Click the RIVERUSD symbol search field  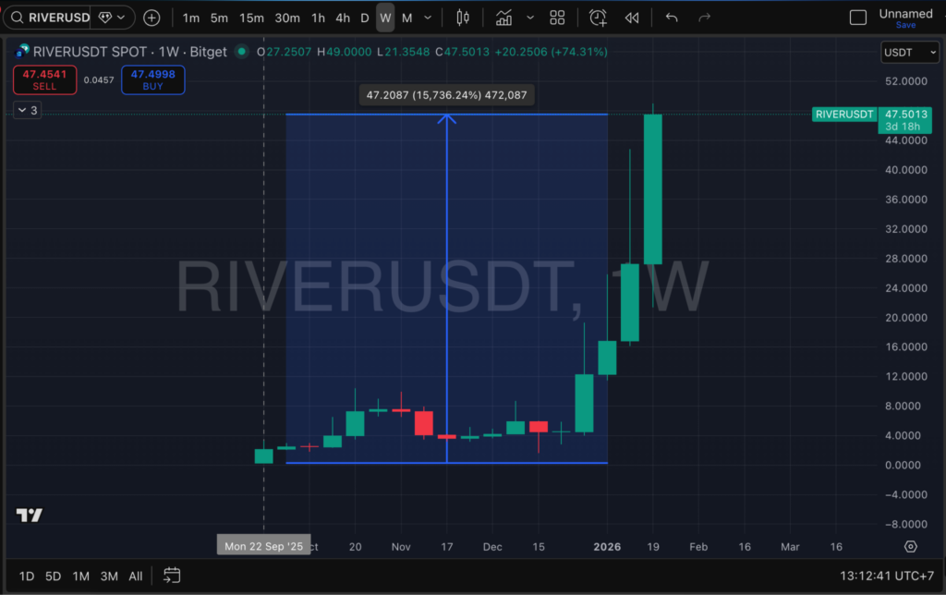pos(55,18)
